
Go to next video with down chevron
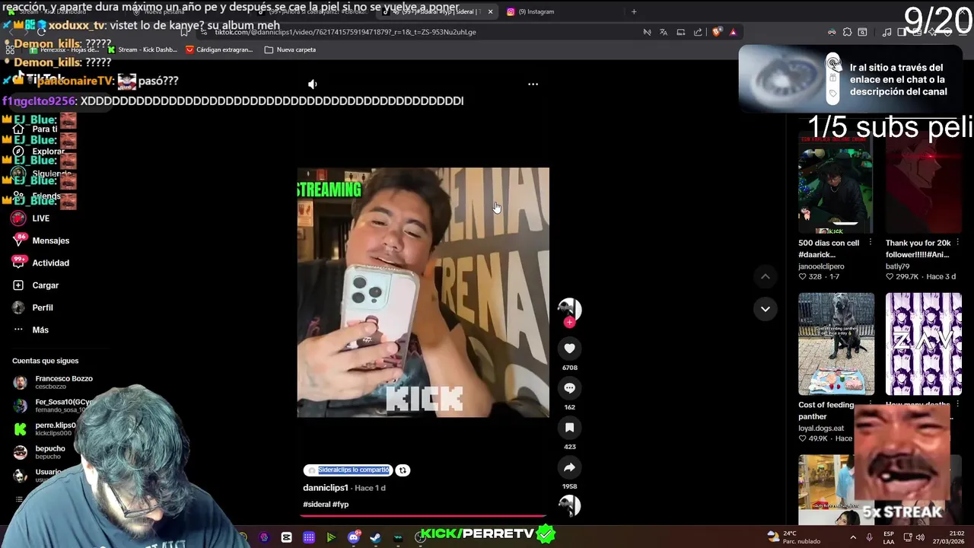tap(766, 309)
